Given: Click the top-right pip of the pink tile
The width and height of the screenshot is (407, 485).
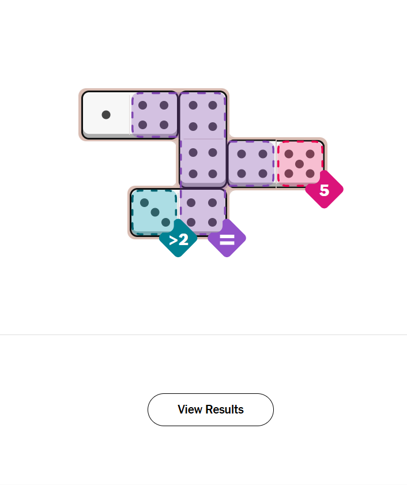Looking at the screenshot, I should point(310,154).
